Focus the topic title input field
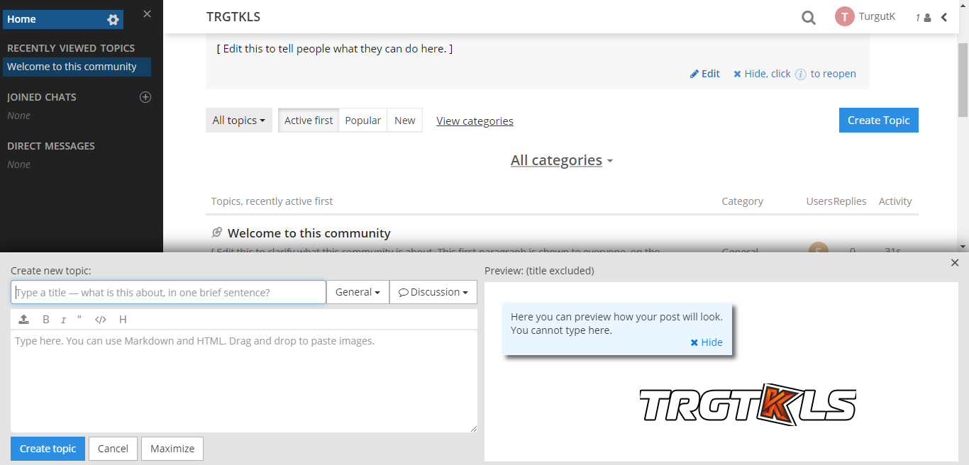Screen dimensions: 969x465 pos(168,292)
